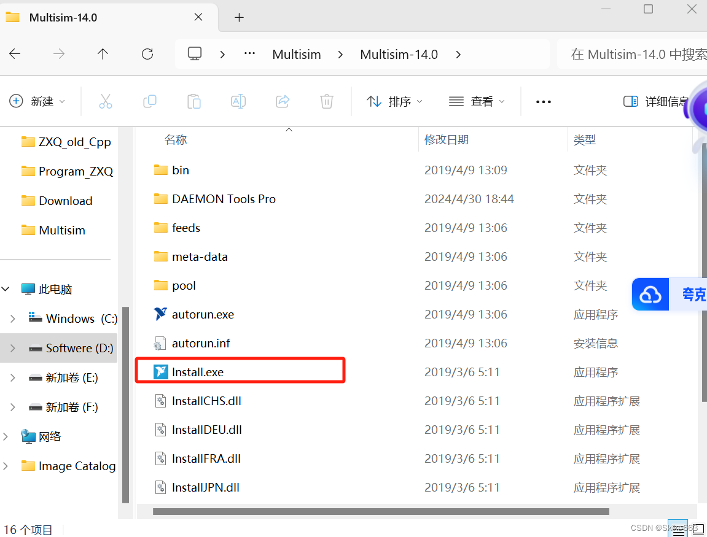Viewport: 707px width, 537px height.
Task: Expand the 网络 network node
Action: tap(6, 436)
